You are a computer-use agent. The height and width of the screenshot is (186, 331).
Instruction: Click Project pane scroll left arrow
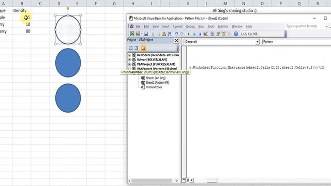129,181
